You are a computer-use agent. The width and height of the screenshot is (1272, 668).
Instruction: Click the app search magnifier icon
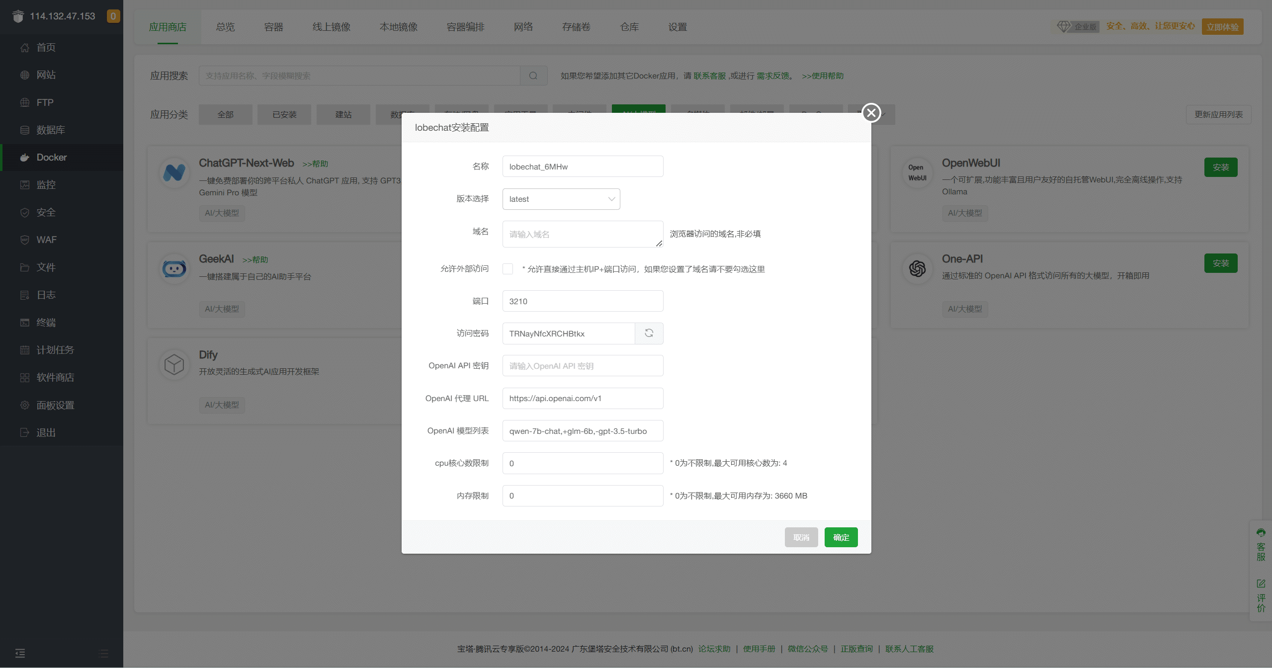point(533,76)
